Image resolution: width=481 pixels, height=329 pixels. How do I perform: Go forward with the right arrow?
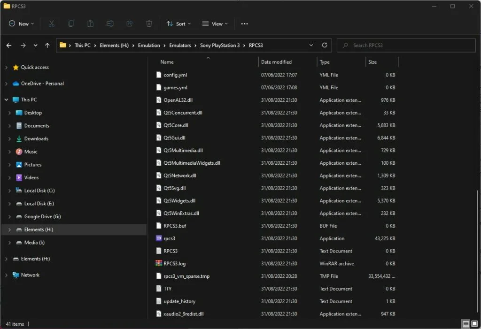click(23, 46)
